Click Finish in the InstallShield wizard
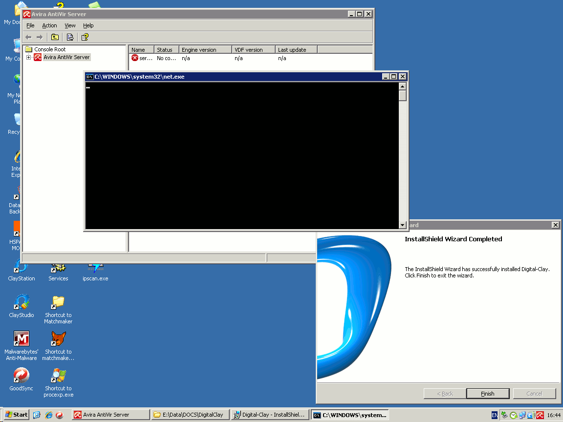The width and height of the screenshot is (563, 422). [488, 394]
